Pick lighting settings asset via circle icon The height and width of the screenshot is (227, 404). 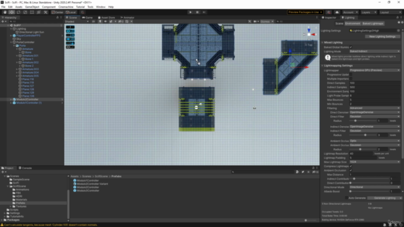(398, 31)
